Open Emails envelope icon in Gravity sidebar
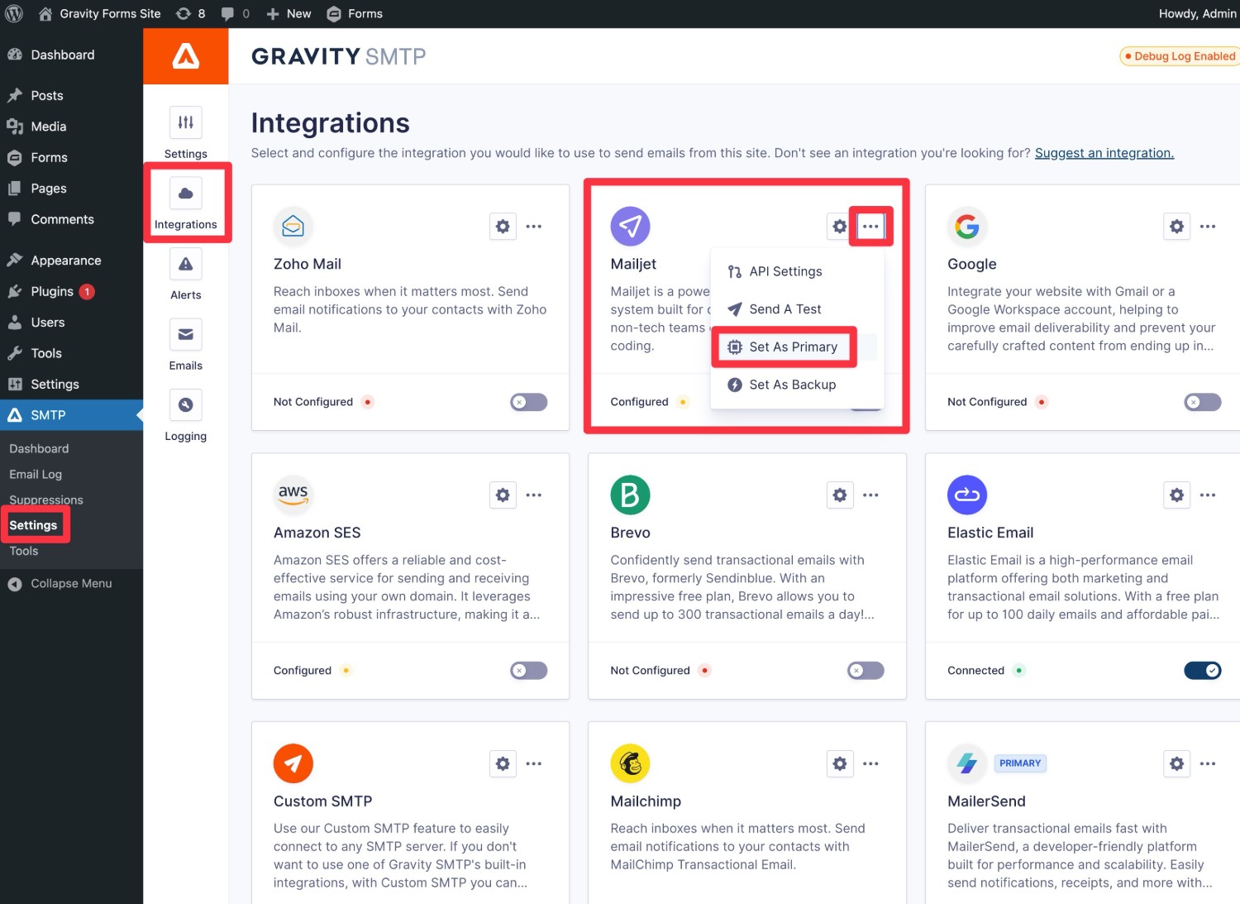The width and height of the screenshot is (1240, 904). pos(185,334)
